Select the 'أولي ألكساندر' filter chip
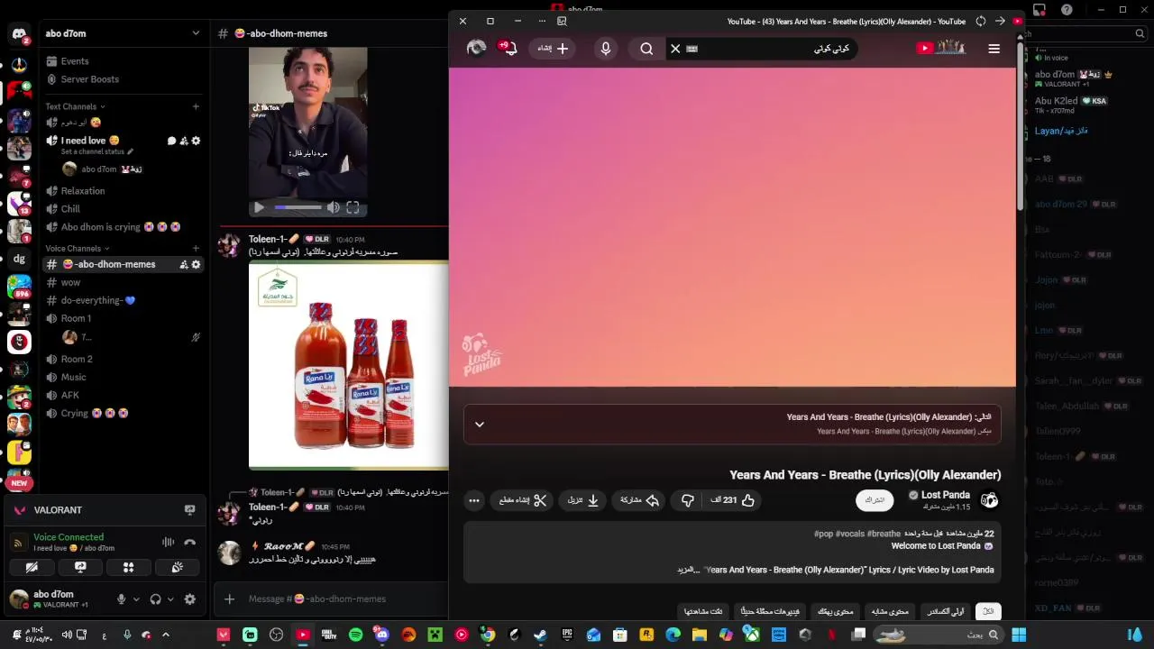This screenshot has width=1154, height=649. [946, 611]
